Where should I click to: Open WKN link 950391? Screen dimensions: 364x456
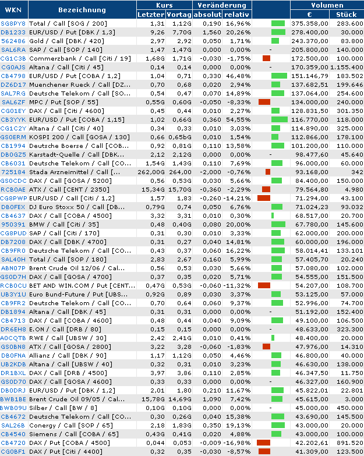(x=13, y=224)
